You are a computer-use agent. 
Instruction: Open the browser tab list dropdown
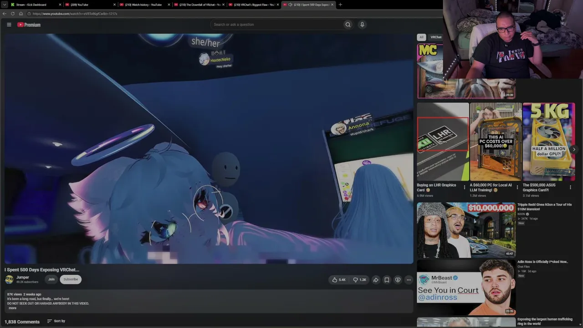[4, 5]
